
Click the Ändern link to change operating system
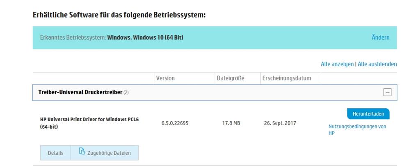(380, 38)
